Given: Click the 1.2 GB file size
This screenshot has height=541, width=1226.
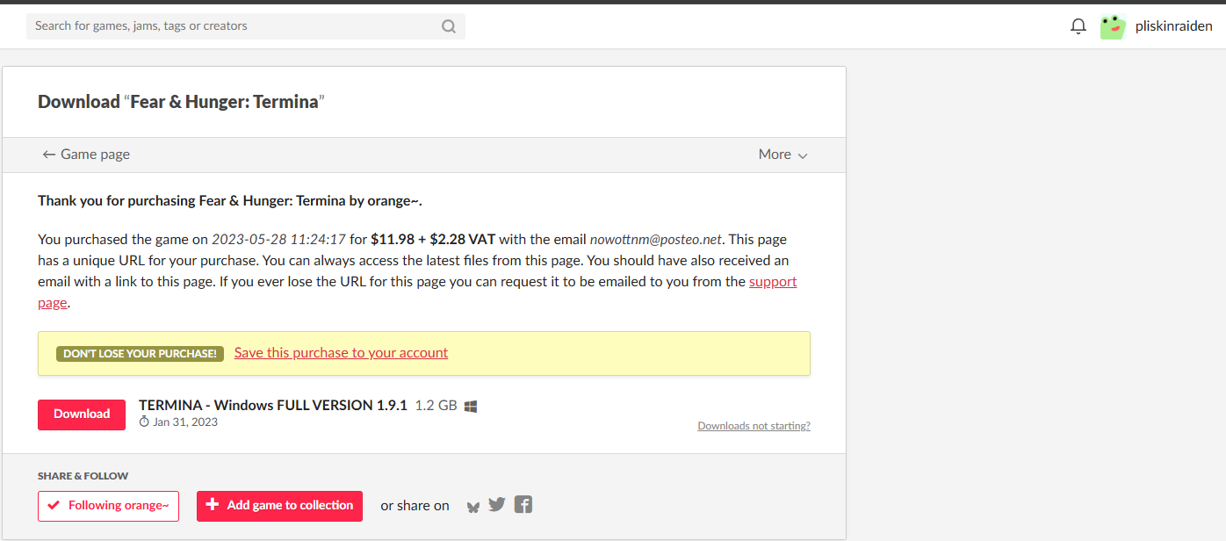Looking at the screenshot, I should tap(436, 406).
